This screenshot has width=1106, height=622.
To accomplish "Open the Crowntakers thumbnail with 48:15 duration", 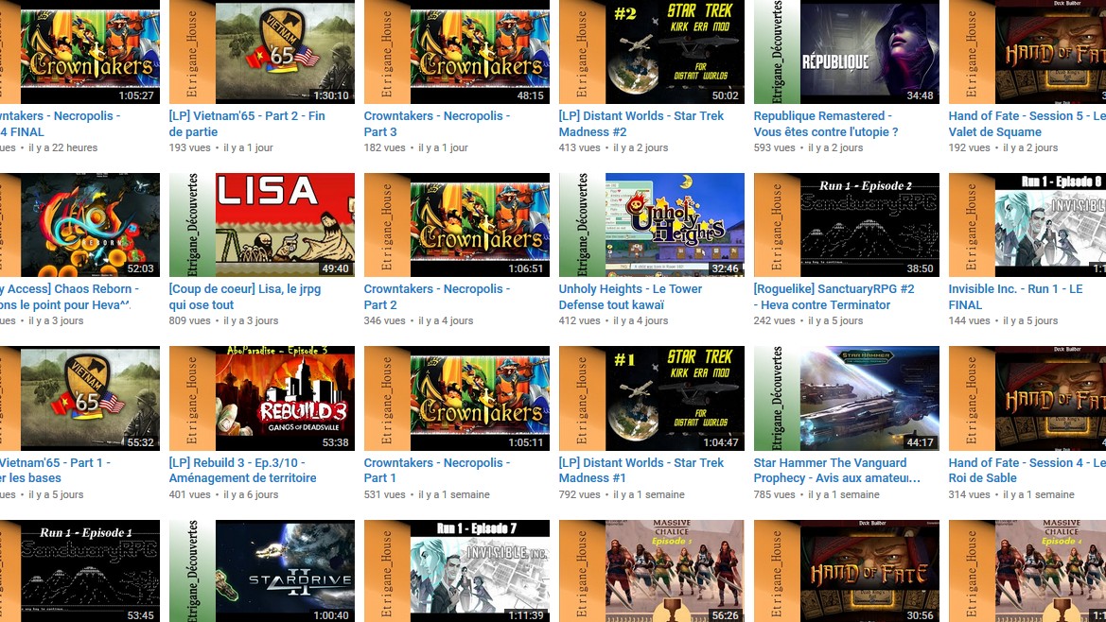I will [456, 52].
